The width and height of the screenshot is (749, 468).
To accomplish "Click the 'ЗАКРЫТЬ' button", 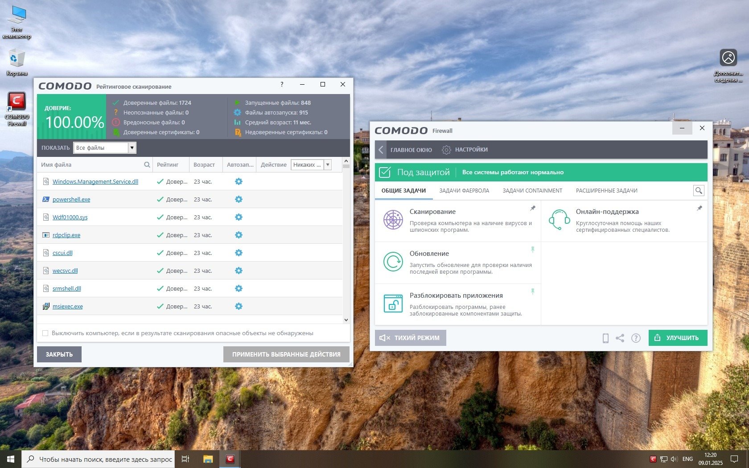I will (59, 354).
